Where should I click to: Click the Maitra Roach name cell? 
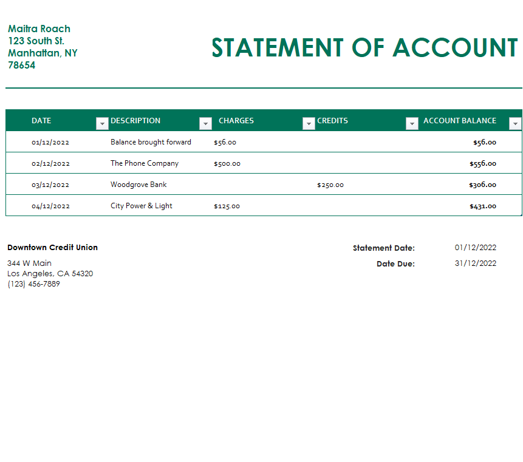pyautogui.click(x=39, y=29)
